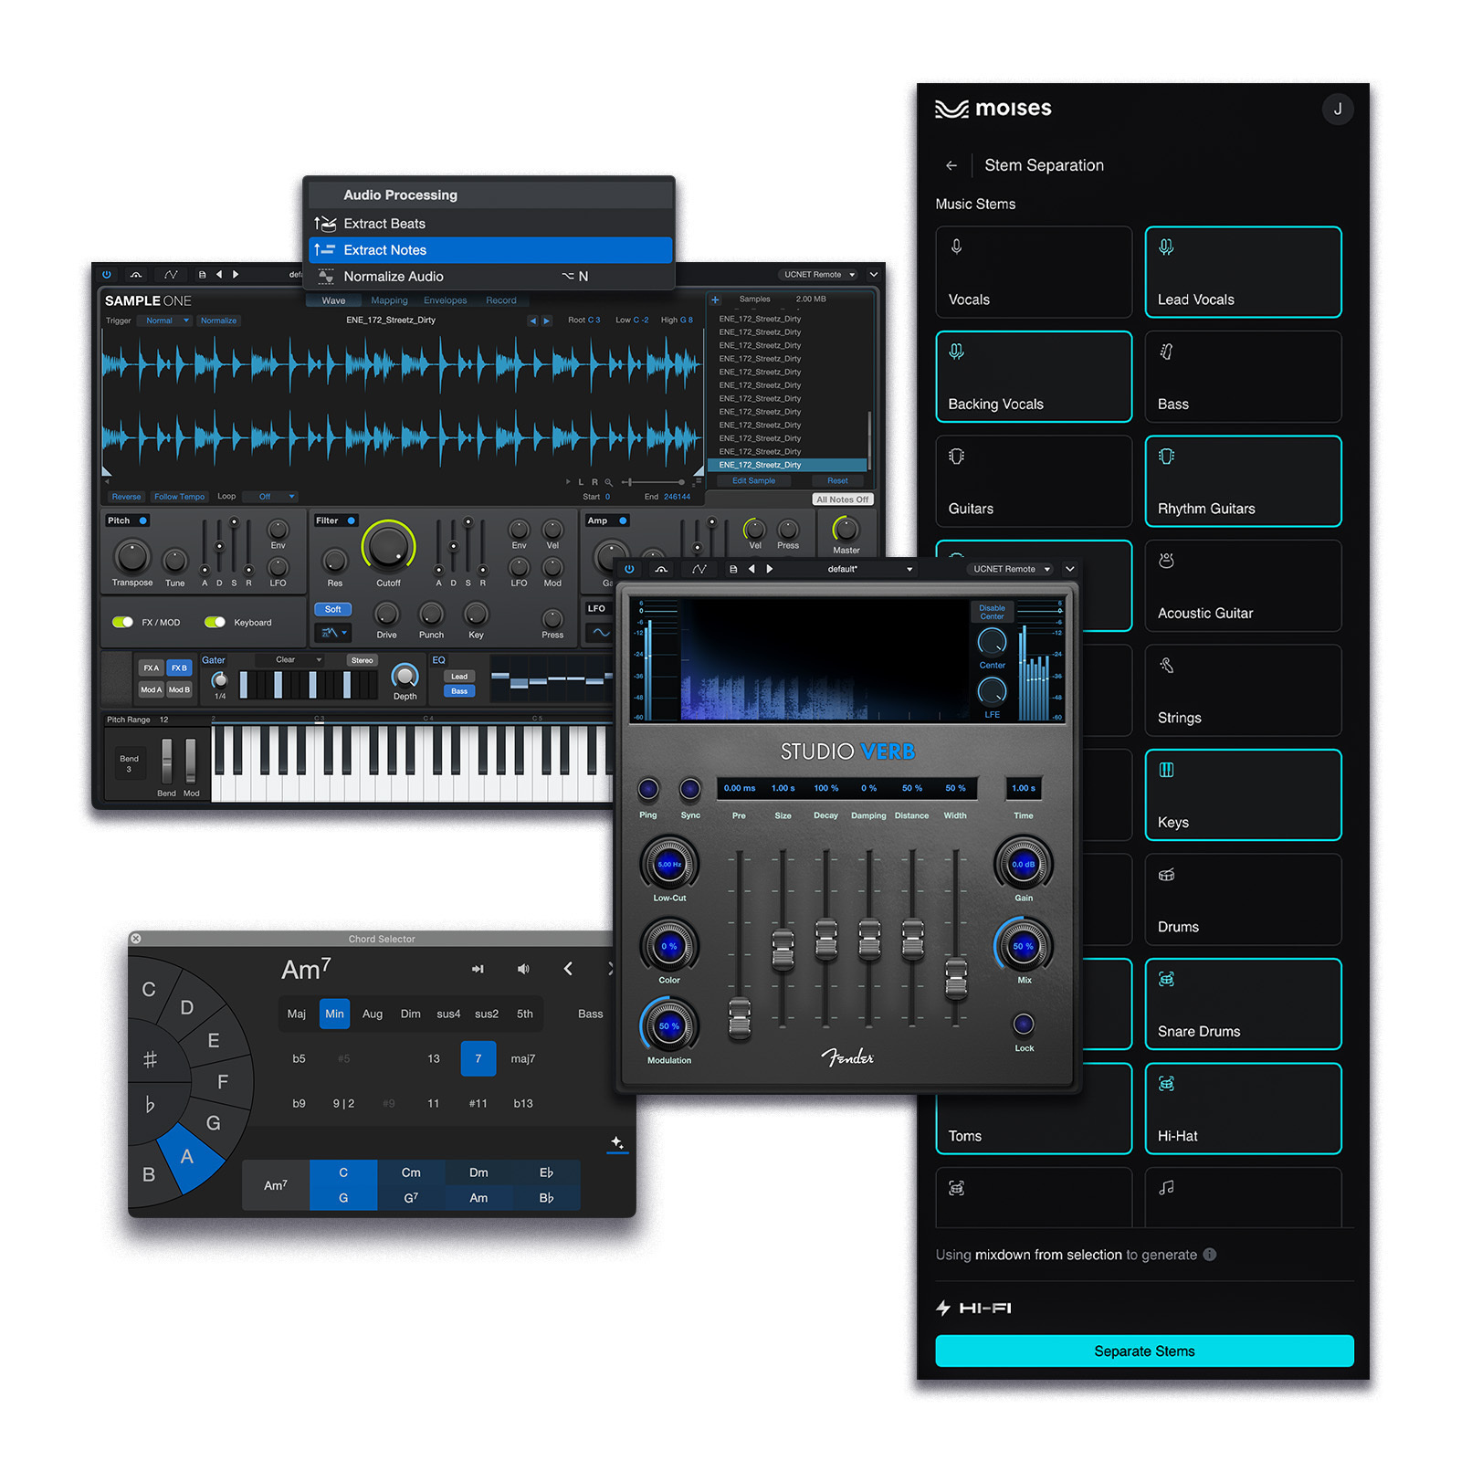Click the Width fader in Studio Verb
1461x1461 pixels.
tap(955, 977)
